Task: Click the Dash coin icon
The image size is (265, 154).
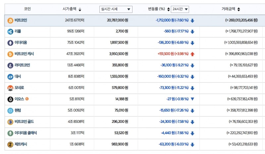Action: coord(10,77)
